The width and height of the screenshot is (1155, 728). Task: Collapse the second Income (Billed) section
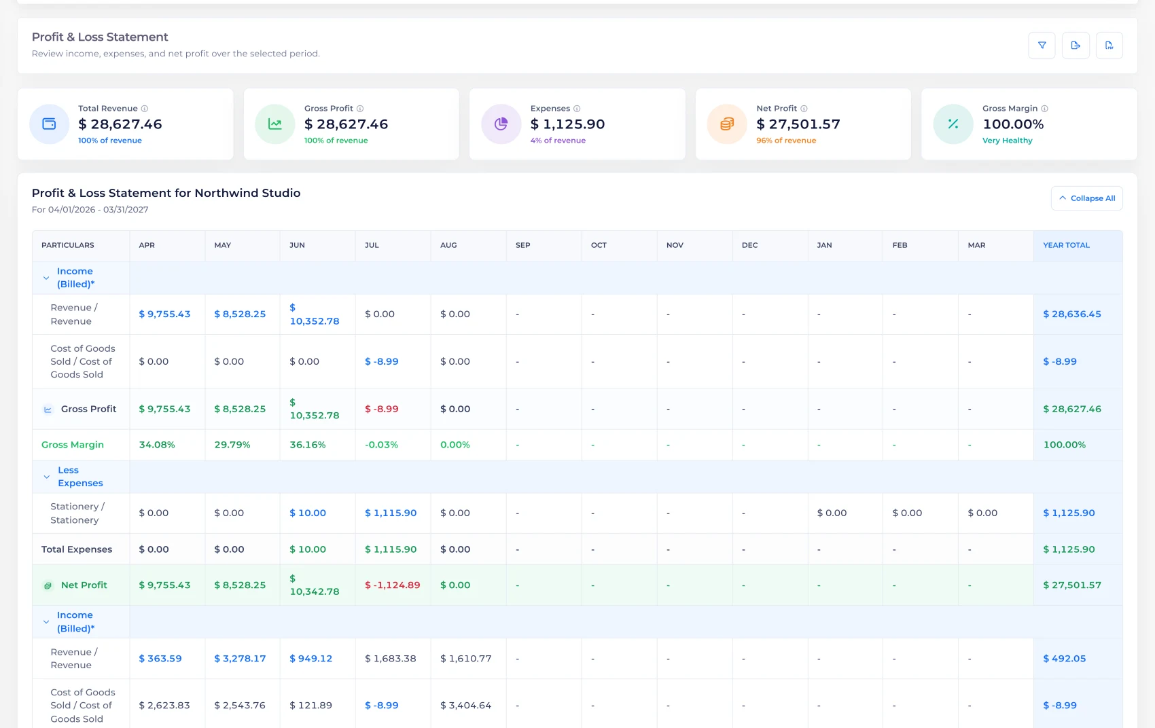coord(46,622)
